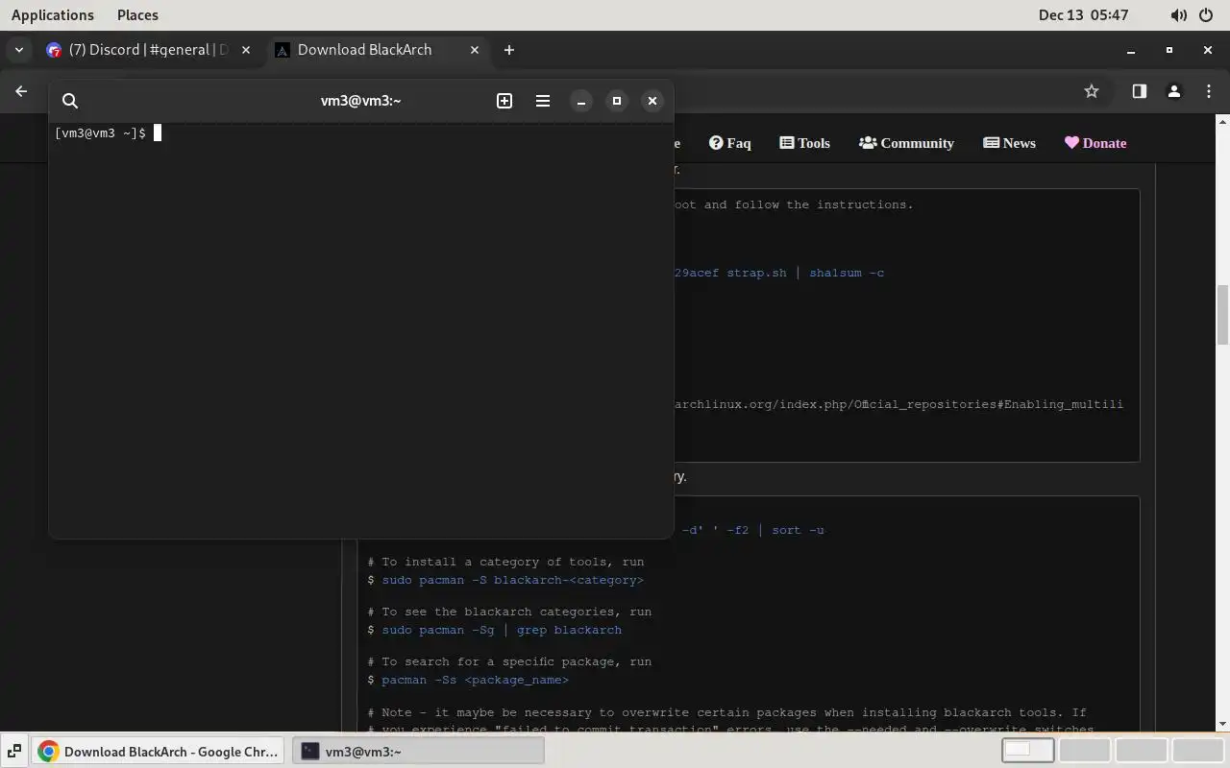Screen dimensions: 1230x768
Task: Close the Download BlackArch tab
Action: click(x=474, y=50)
